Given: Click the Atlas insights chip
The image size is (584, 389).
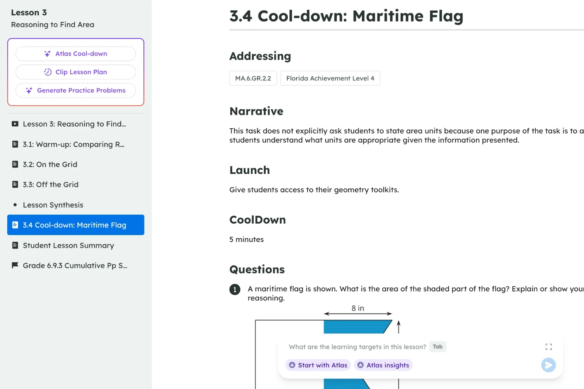Looking at the screenshot, I should coord(383,365).
